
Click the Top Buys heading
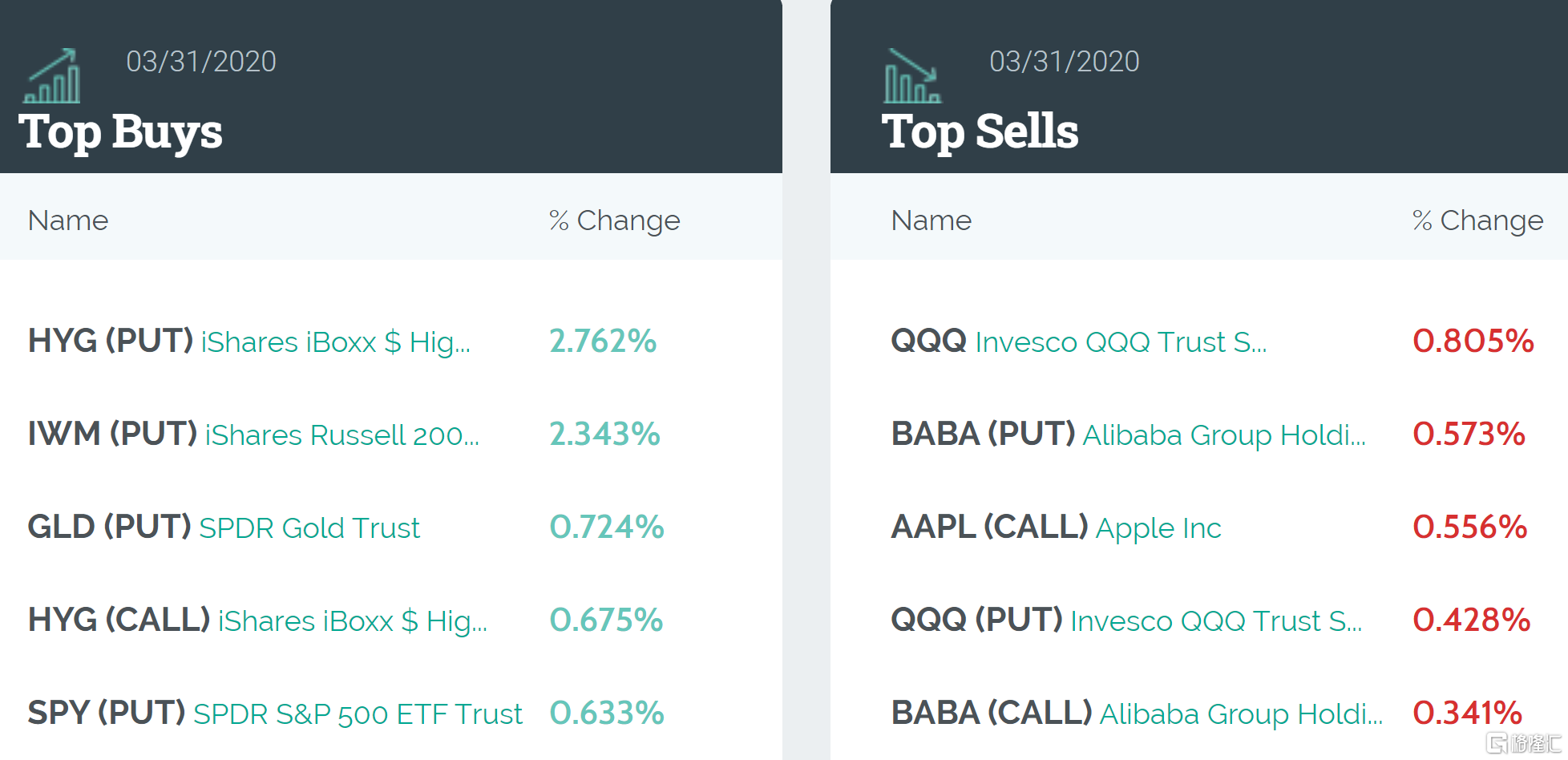(120, 131)
